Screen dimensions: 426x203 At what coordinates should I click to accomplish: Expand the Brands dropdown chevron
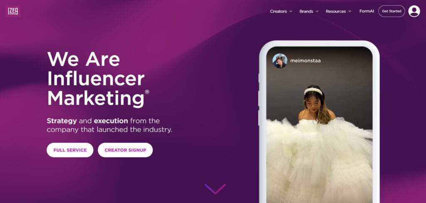click(x=317, y=11)
